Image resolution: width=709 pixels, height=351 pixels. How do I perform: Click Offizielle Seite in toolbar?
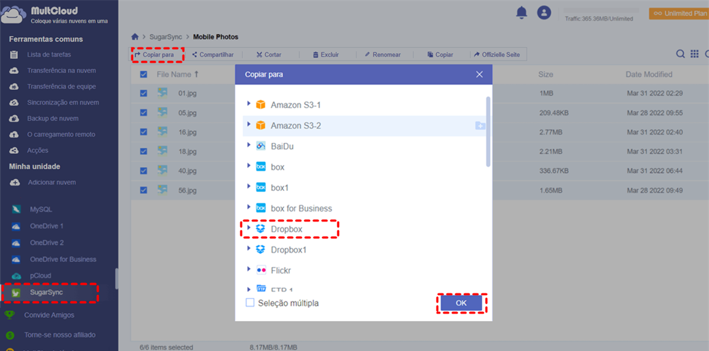(496, 54)
